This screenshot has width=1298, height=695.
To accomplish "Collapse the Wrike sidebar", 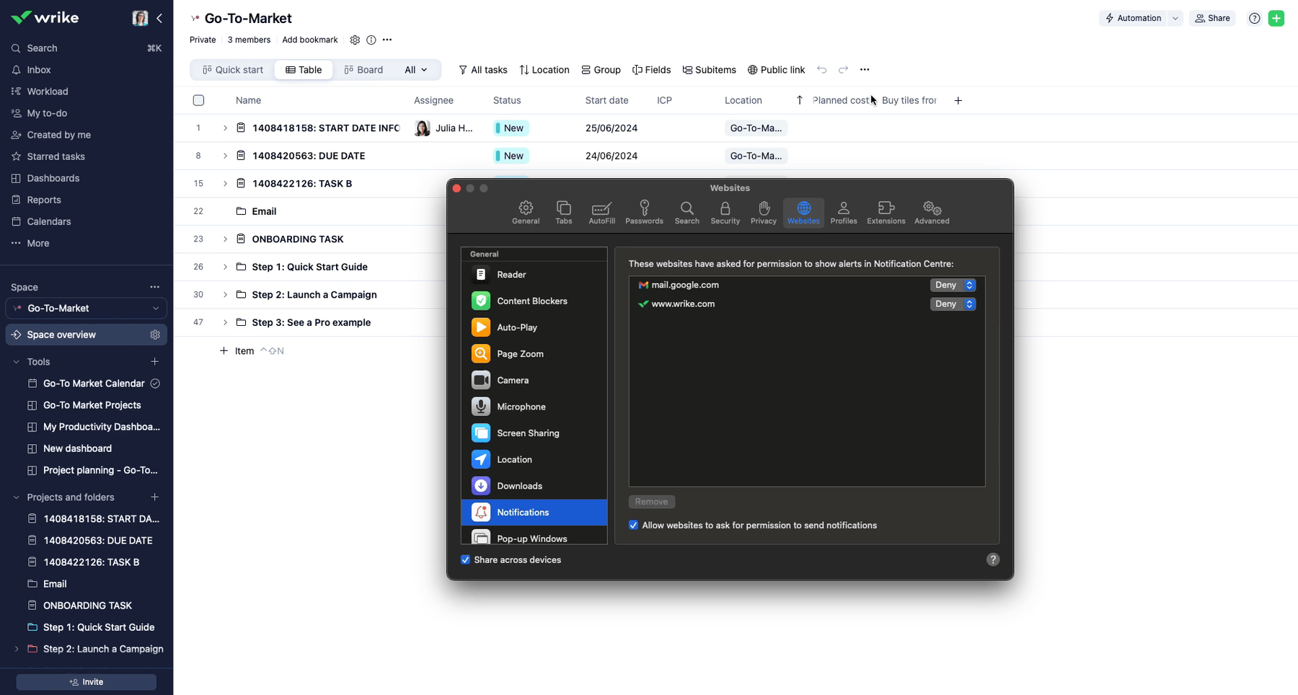I will [x=159, y=18].
